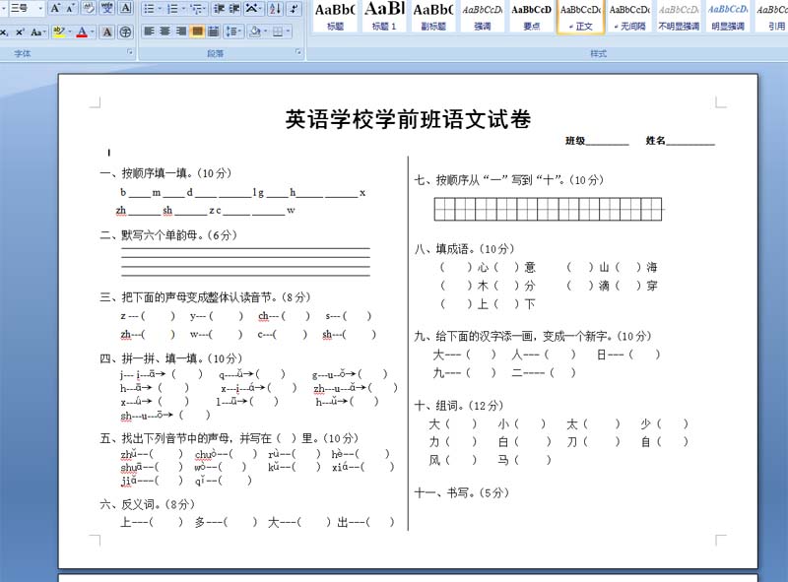This screenshot has width=788, height=582.
Task: Apply subscript formatting
Action: pos(5,32)
